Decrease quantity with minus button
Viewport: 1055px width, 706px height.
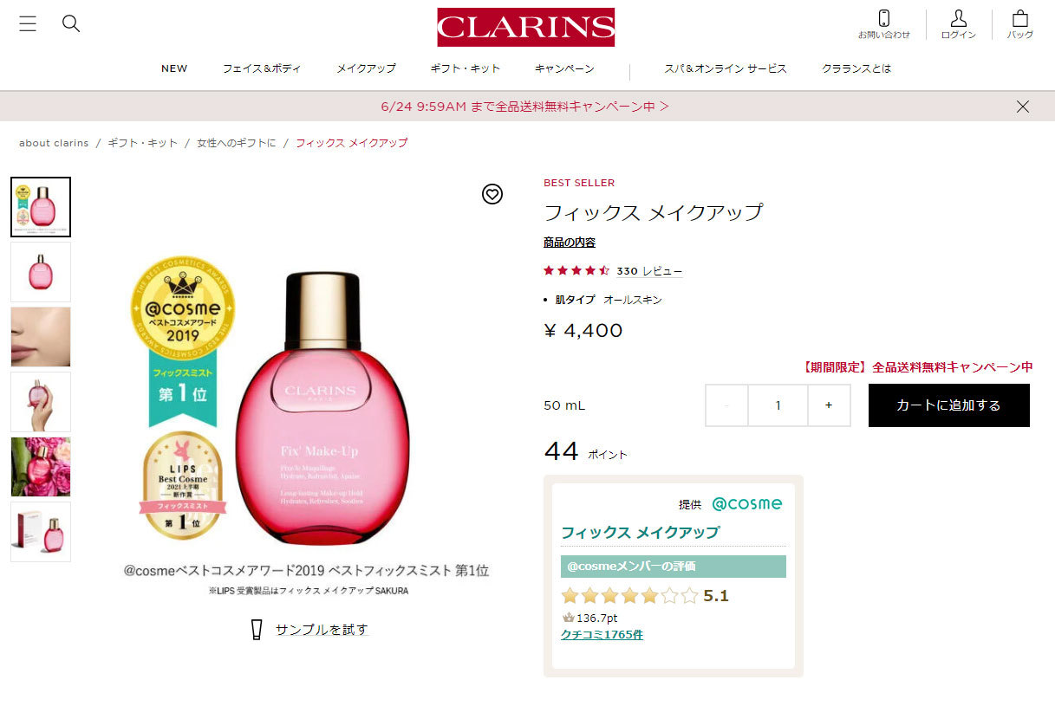pos(726,405)
